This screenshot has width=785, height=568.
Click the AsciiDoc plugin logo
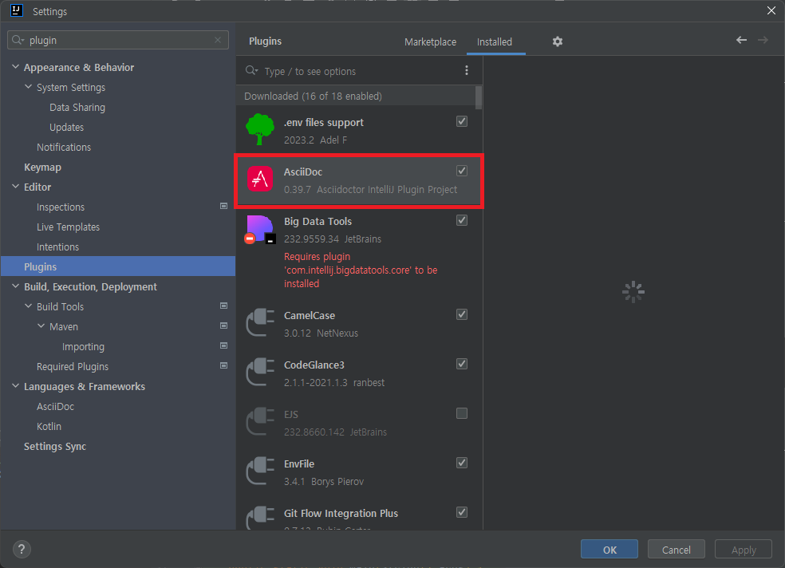point(260,179)
